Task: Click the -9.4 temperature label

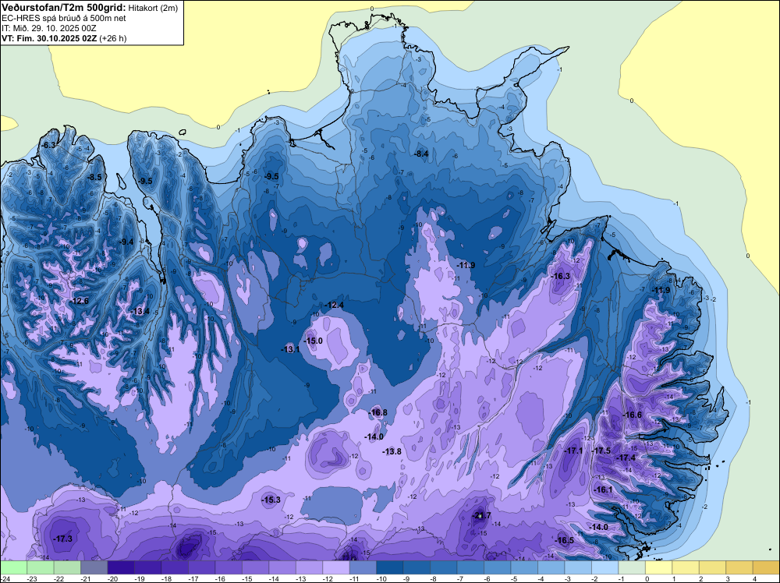Action: [x=126, y=242]
